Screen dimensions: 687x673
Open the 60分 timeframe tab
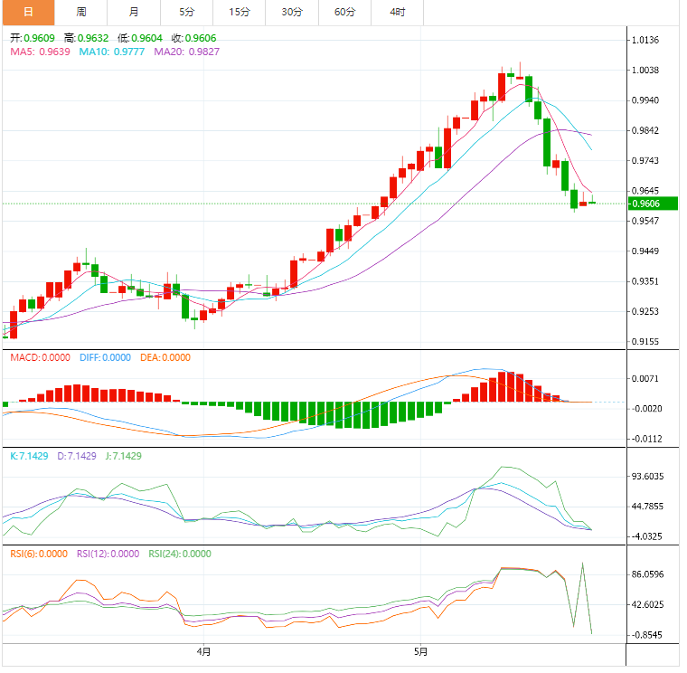(x=344, y=13)
